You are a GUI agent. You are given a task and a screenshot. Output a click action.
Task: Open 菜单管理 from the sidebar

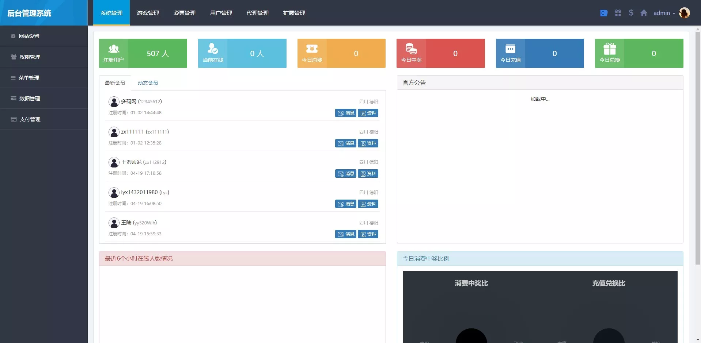tap(29, 77)
